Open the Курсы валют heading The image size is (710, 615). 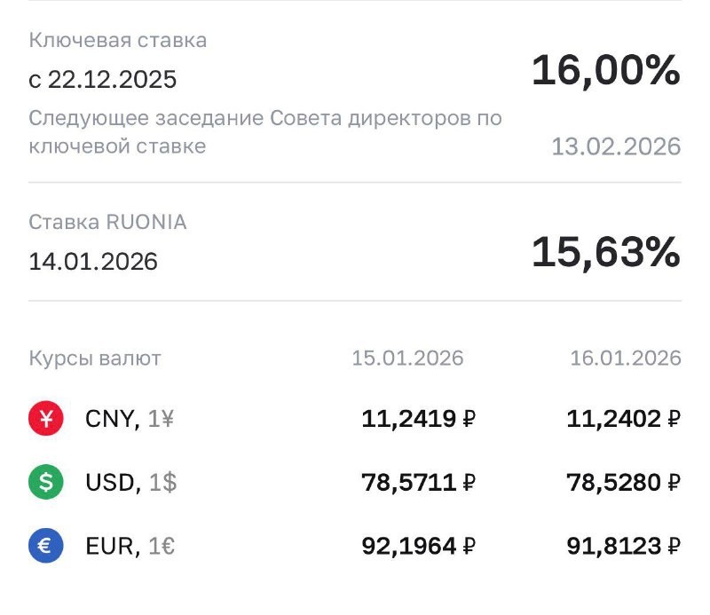coord(95,359)
